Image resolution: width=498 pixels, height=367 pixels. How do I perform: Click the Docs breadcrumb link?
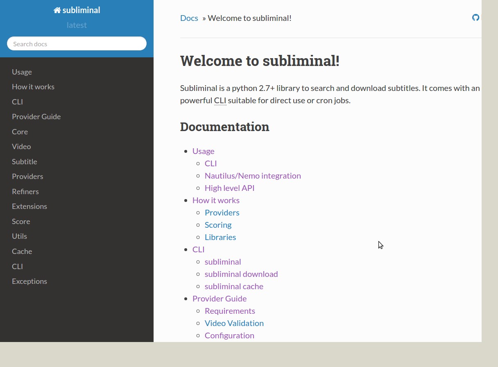[189, 18]
